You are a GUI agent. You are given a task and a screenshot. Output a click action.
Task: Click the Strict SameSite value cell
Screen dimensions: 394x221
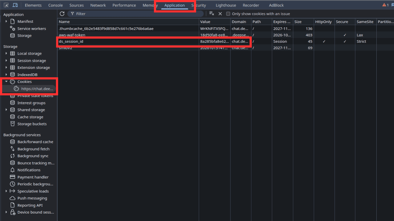[x=366, y=41]
